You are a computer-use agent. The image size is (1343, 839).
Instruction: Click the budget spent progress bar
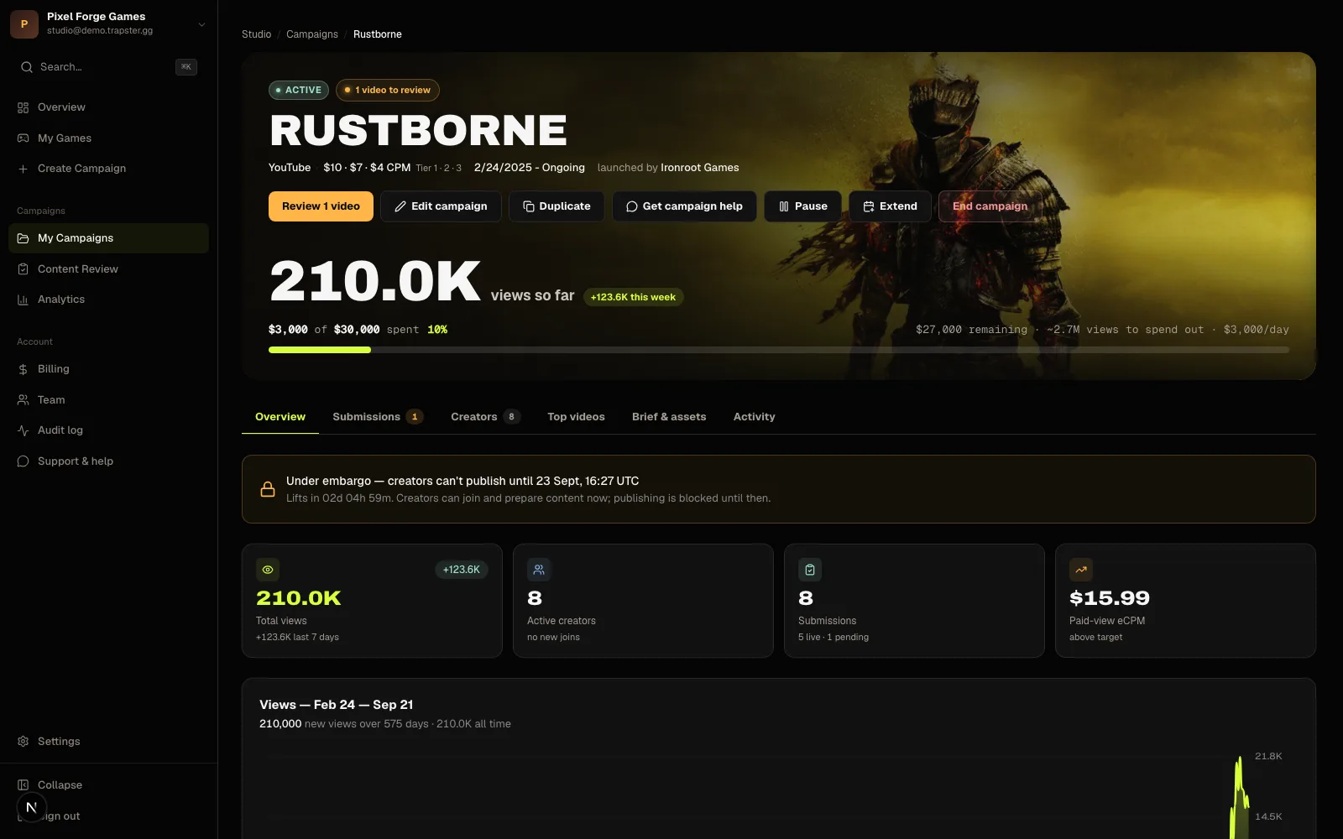pos(779,350)
